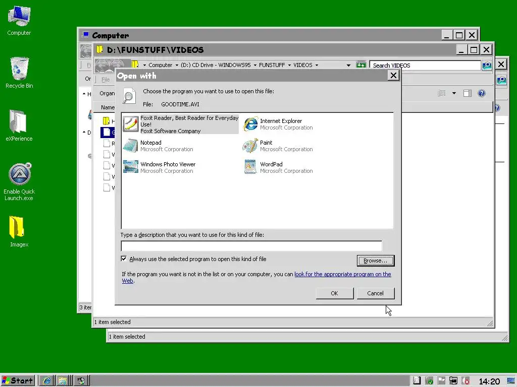Click the FUNSTUFF breadcrumb segment
Image resolution: width=517 pixels, height=387 pixels.
click(272, 65)
